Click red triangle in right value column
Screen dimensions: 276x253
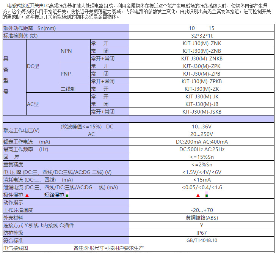pos(198,195)
